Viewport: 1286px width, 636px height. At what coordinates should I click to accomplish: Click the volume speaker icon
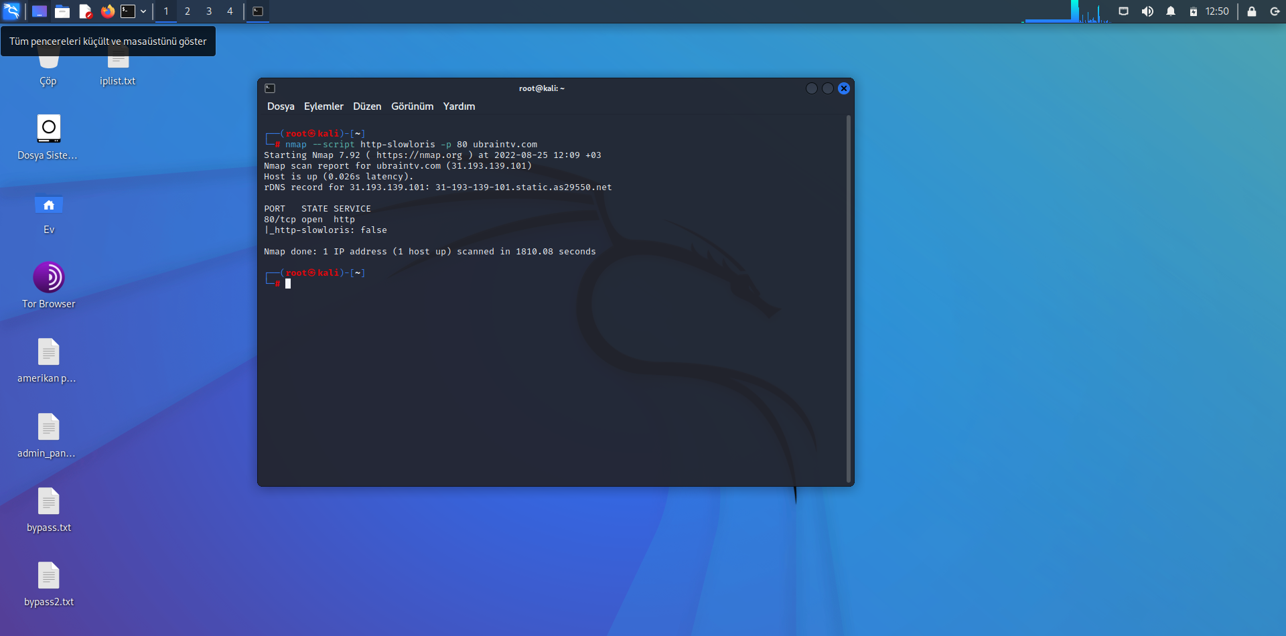1147,11
